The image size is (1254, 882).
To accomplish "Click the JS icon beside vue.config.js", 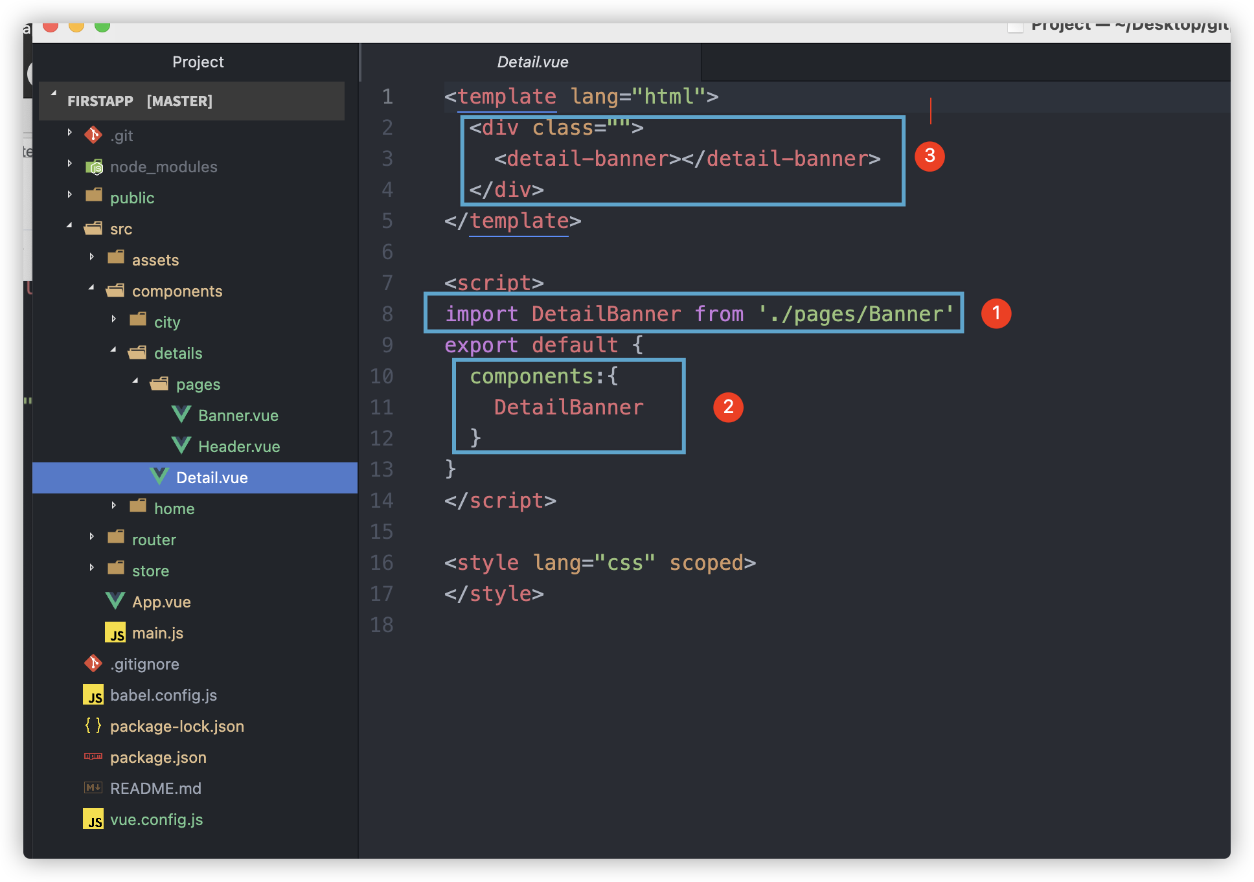I will [x=93, y=819].
